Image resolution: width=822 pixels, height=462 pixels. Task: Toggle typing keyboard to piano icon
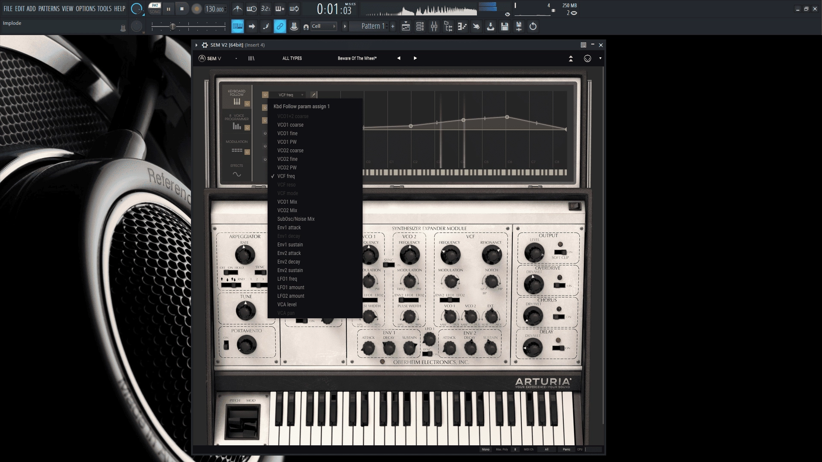(x=238, y=27)
